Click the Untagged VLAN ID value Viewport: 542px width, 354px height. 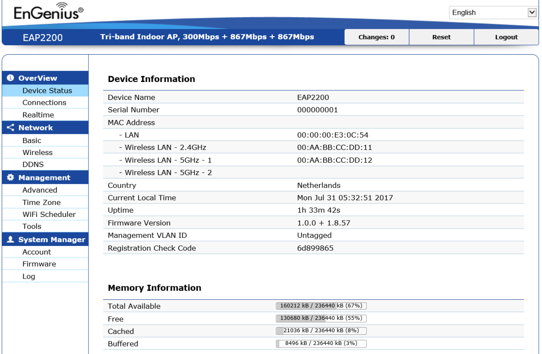(x=314, y=235)
